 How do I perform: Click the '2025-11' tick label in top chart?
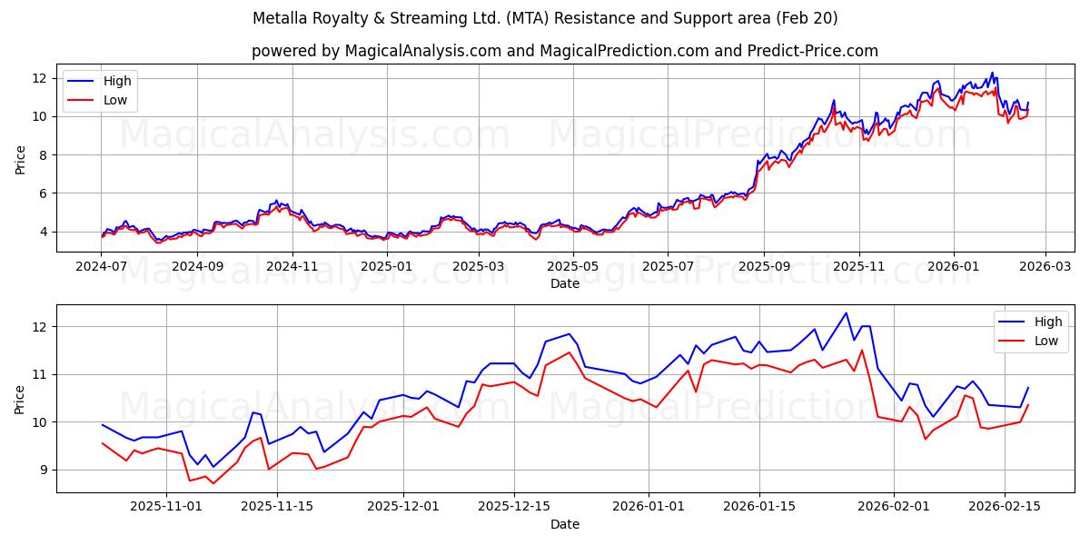coord(859,266)
